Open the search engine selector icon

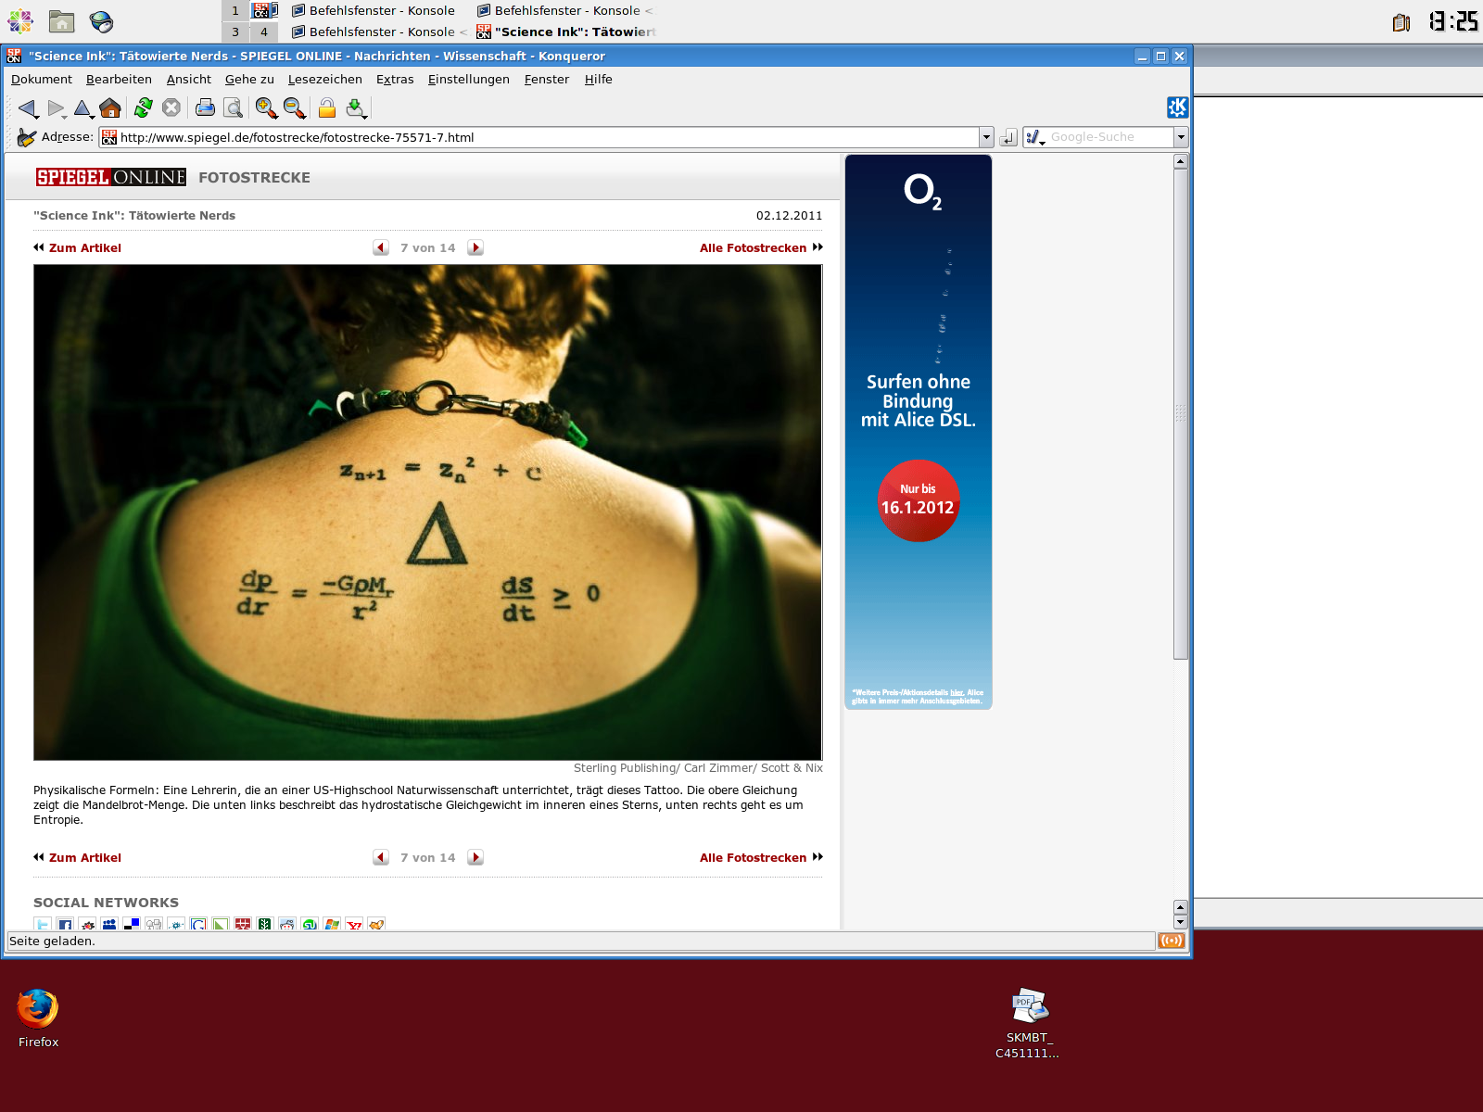[x=1034, y=137]
